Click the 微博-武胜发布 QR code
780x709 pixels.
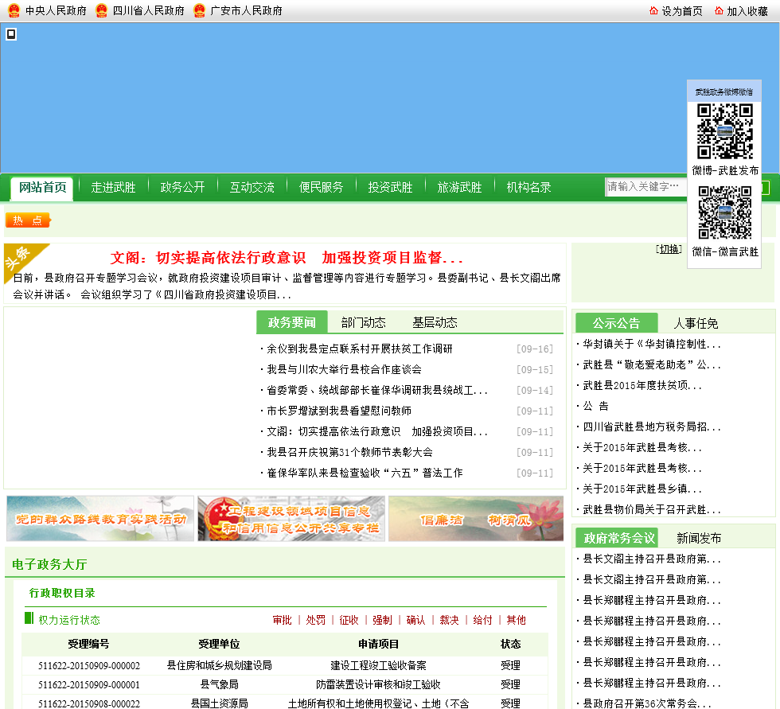(725, 131)
